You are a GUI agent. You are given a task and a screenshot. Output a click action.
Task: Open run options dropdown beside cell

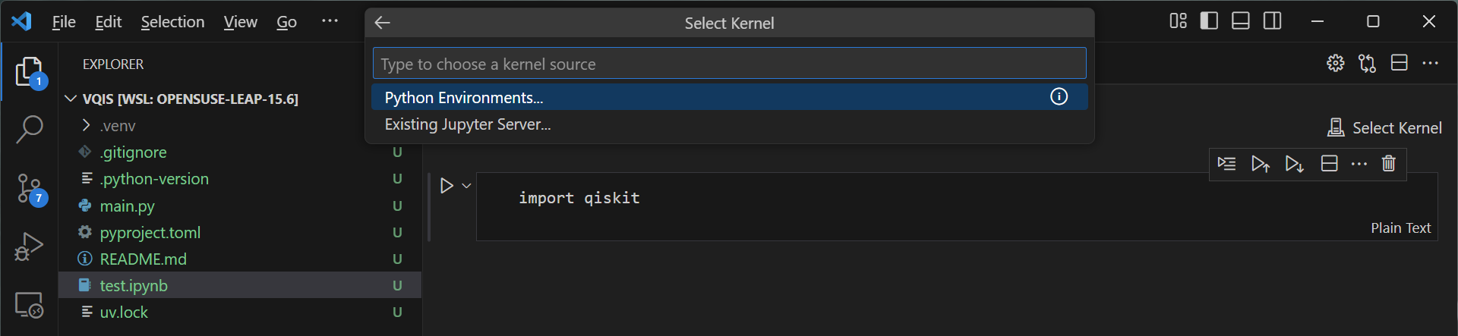tap(467, 185)
